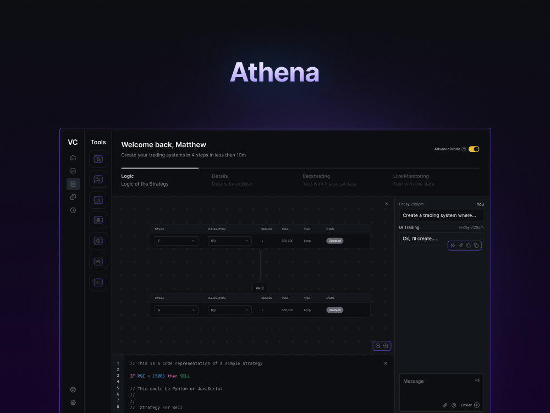Zoom in on the canvas
This screenshot has height=413, width=550.
click(378, 346)
